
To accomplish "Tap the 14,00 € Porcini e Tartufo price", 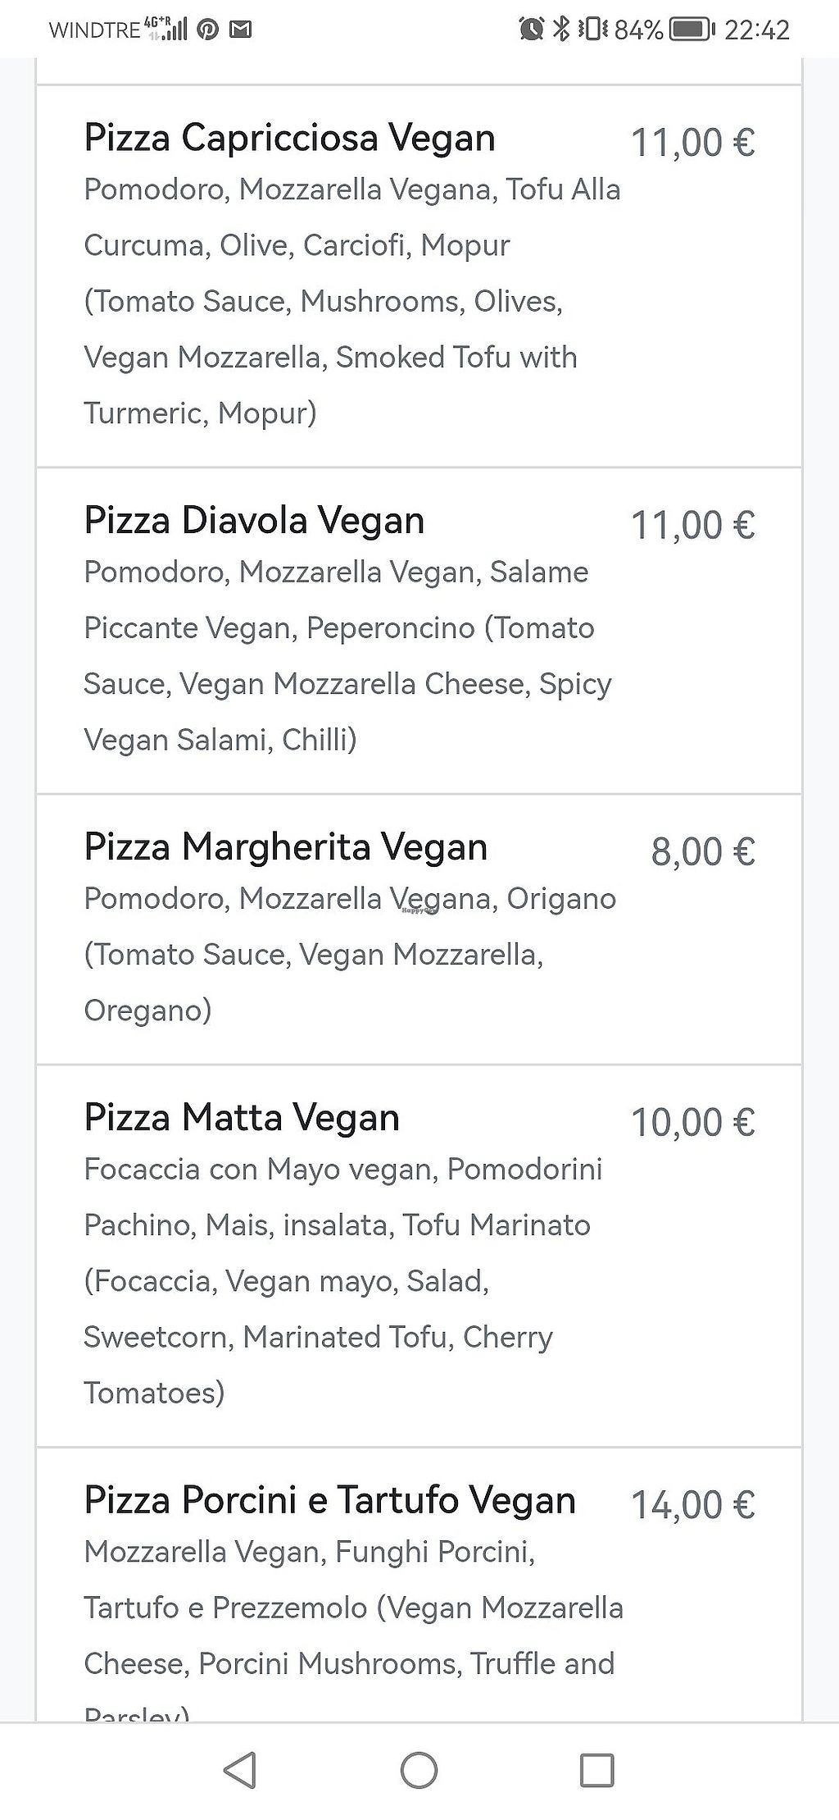I will (x=692, y=1505).
